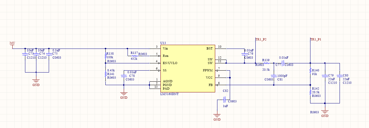Select designator R142
The height and width of the screenshot is (128, 369).
tap(316, 89)
